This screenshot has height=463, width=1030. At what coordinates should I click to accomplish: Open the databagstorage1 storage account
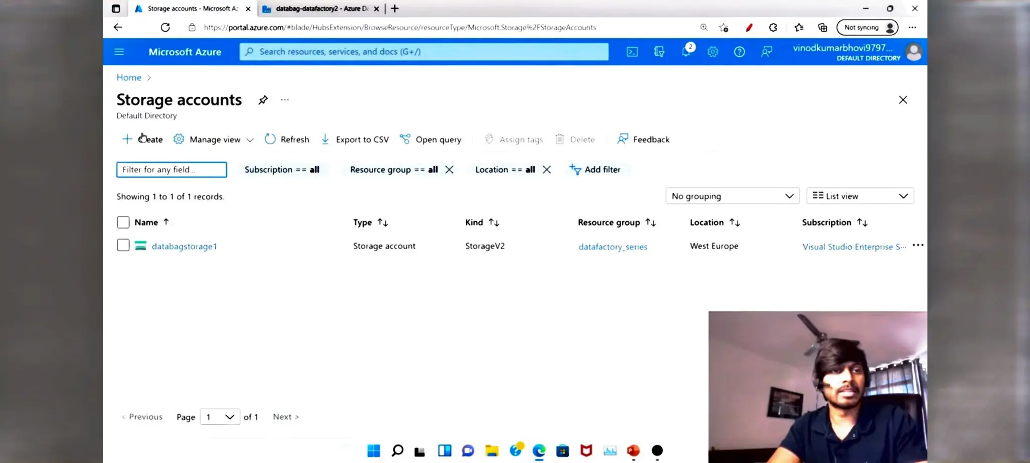(184, 246)
